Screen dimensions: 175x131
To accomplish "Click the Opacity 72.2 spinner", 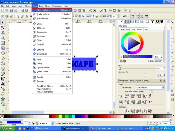I will [164, 75].
